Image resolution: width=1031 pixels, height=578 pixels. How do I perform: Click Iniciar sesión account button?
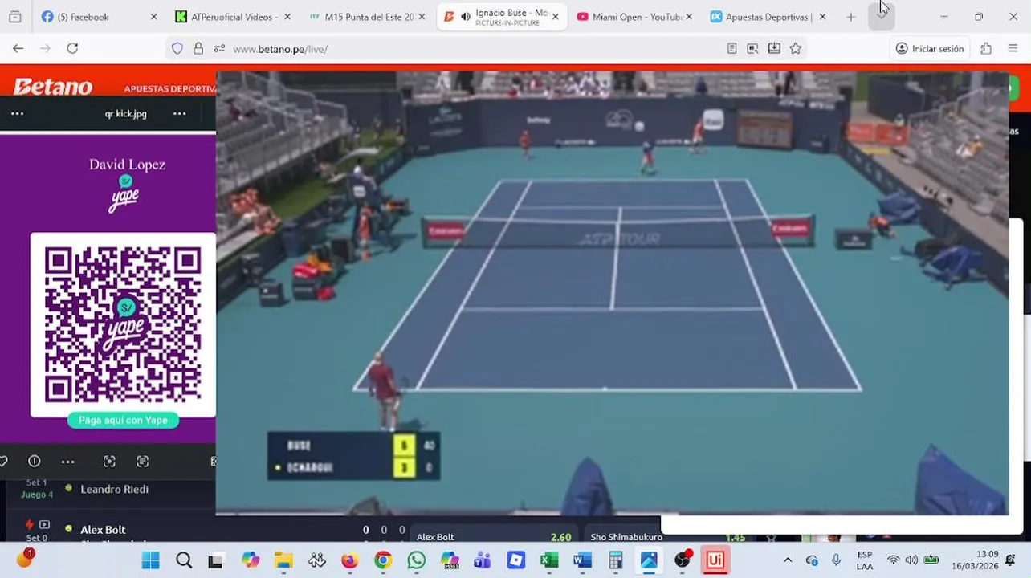click(930, 49)
